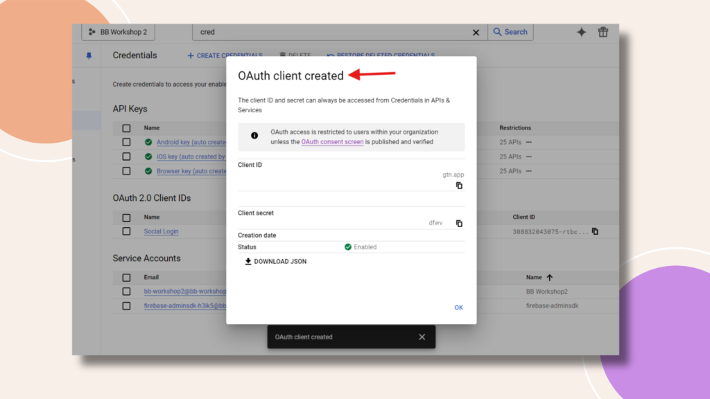This screenshot has width=710, height=399.
Task: Click OK to close the dialog
Action: point(459,308)
